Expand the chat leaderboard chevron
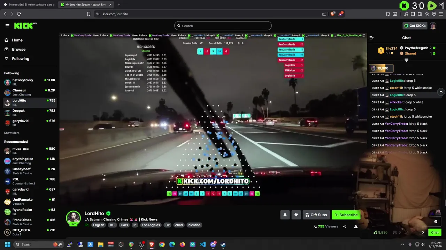446x250 pixels. coord(406,60)
